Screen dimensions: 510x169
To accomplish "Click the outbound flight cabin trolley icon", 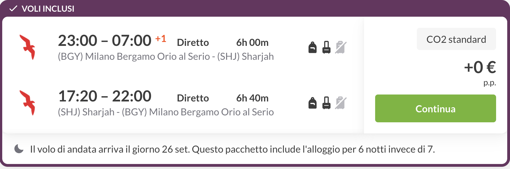I will 326,47.
